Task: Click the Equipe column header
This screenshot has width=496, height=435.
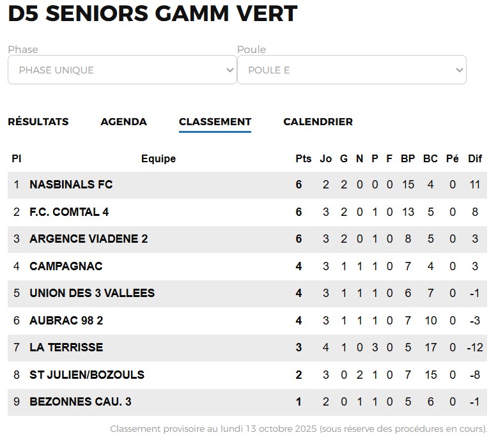Action: point(159,158)
